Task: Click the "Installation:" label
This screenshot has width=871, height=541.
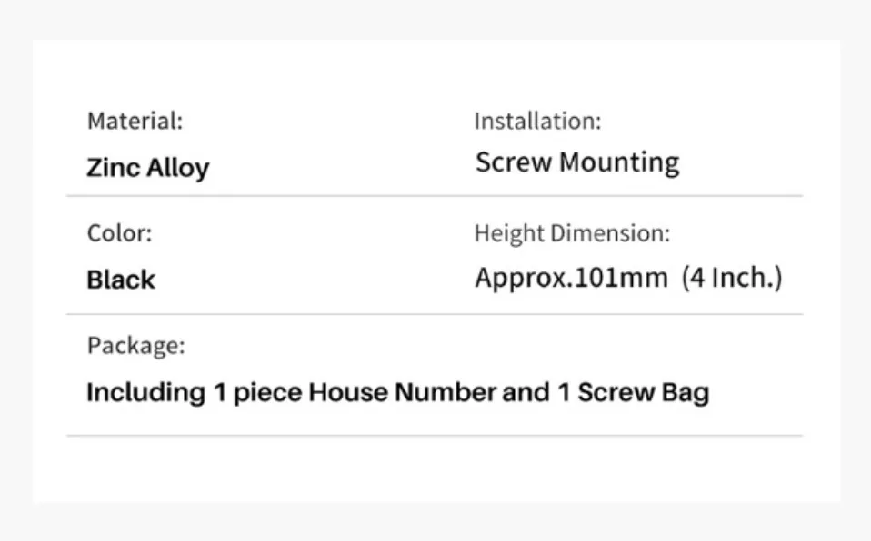Action: tap(537, 121)
